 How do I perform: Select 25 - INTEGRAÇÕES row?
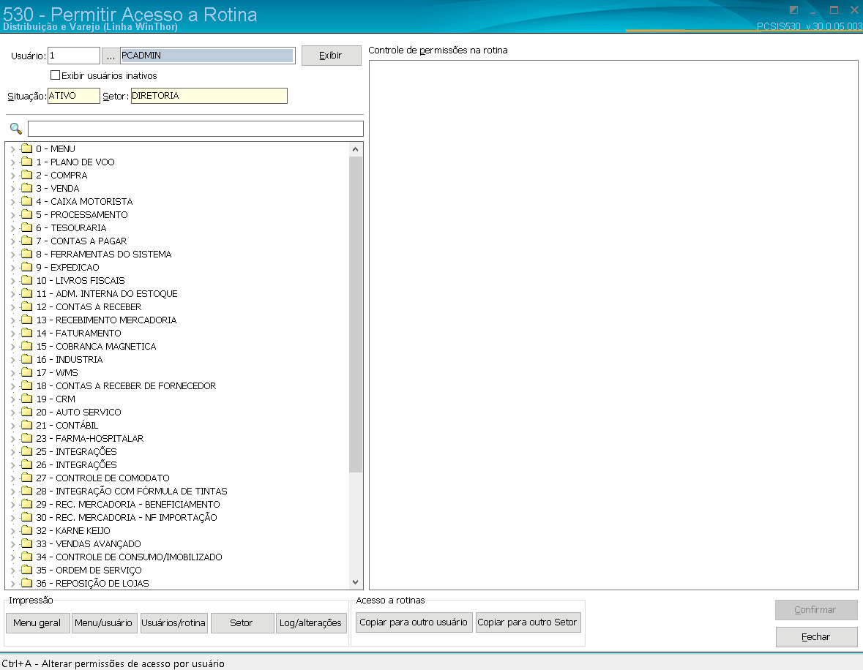tap(77, 451)
